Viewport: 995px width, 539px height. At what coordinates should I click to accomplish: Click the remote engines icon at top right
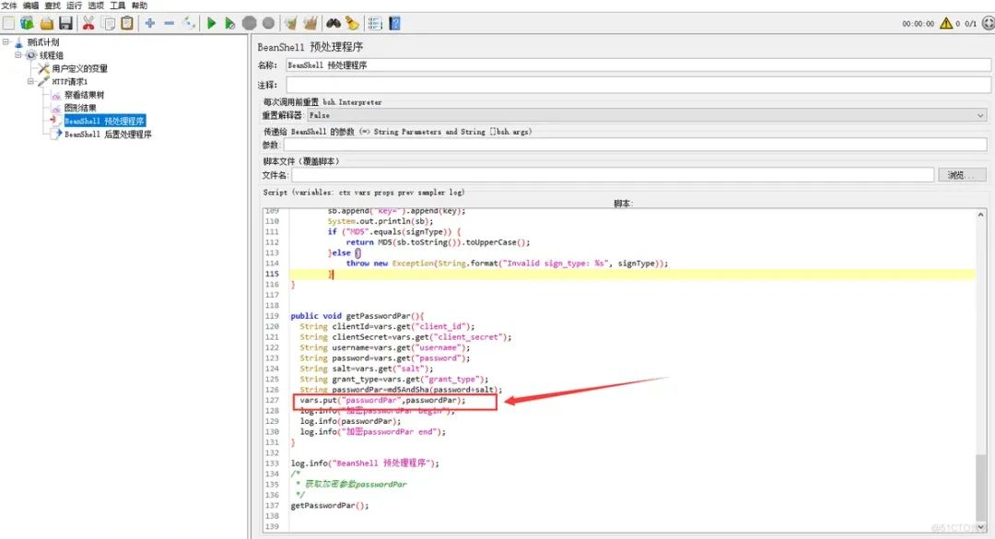point(988,23)
